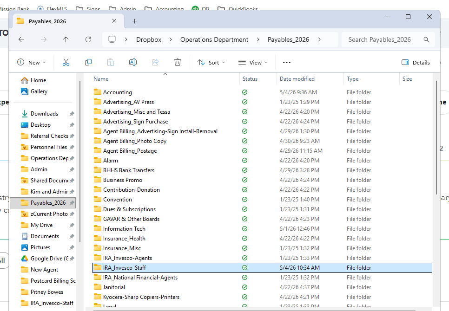The width and height of the screenshot is (449, 311).
Task: Click Dropbox in the address breadcrumb
Action: click(x=149, y=39)
